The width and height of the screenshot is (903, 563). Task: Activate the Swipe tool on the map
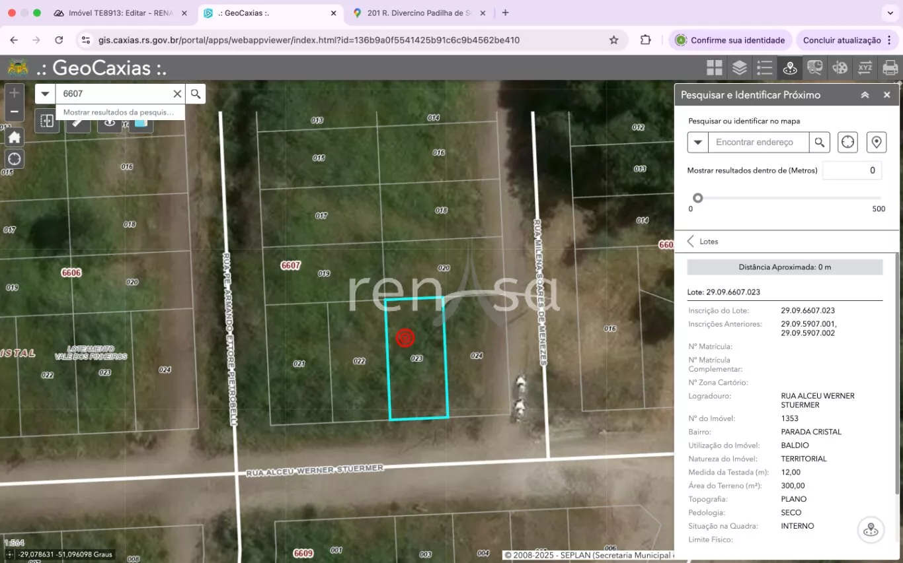47,121
